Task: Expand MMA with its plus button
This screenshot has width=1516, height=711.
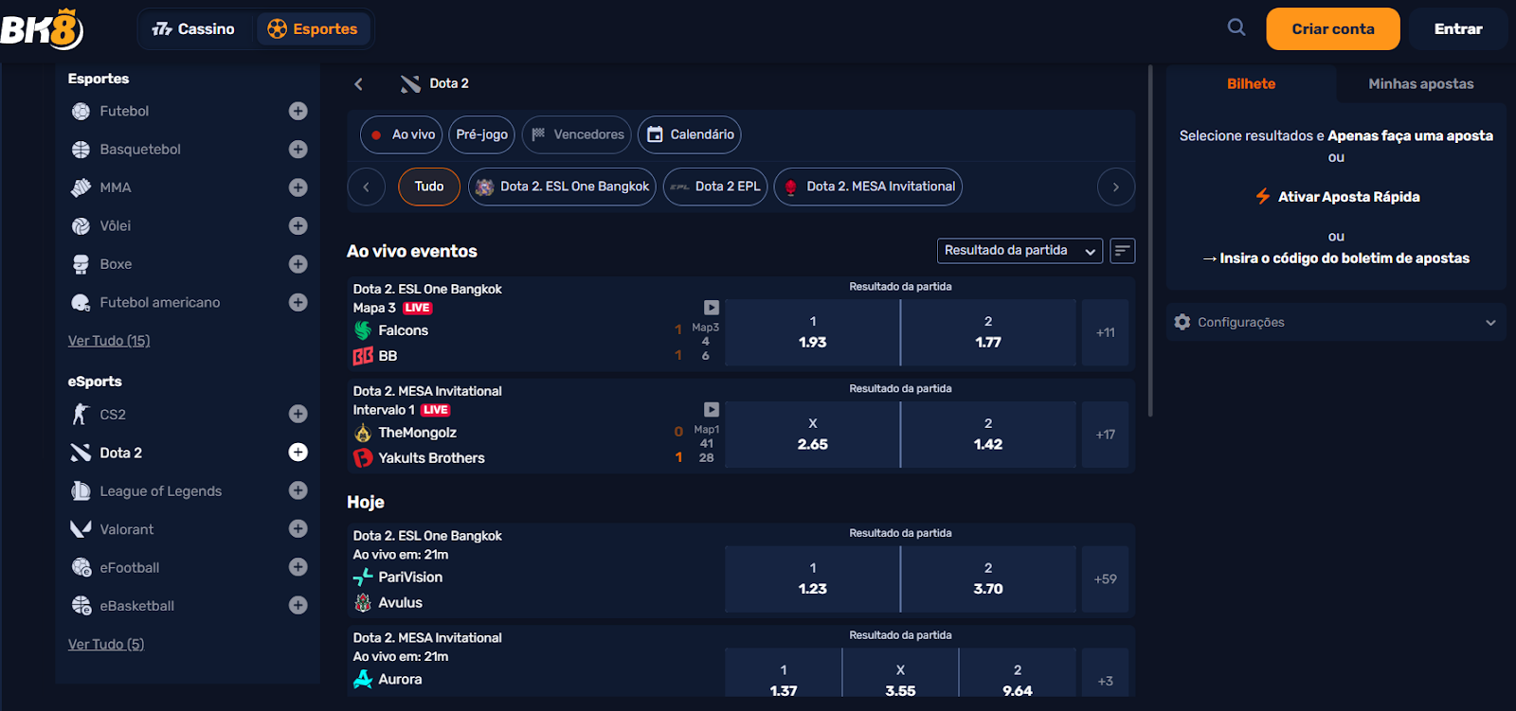Action: (298, 187)
